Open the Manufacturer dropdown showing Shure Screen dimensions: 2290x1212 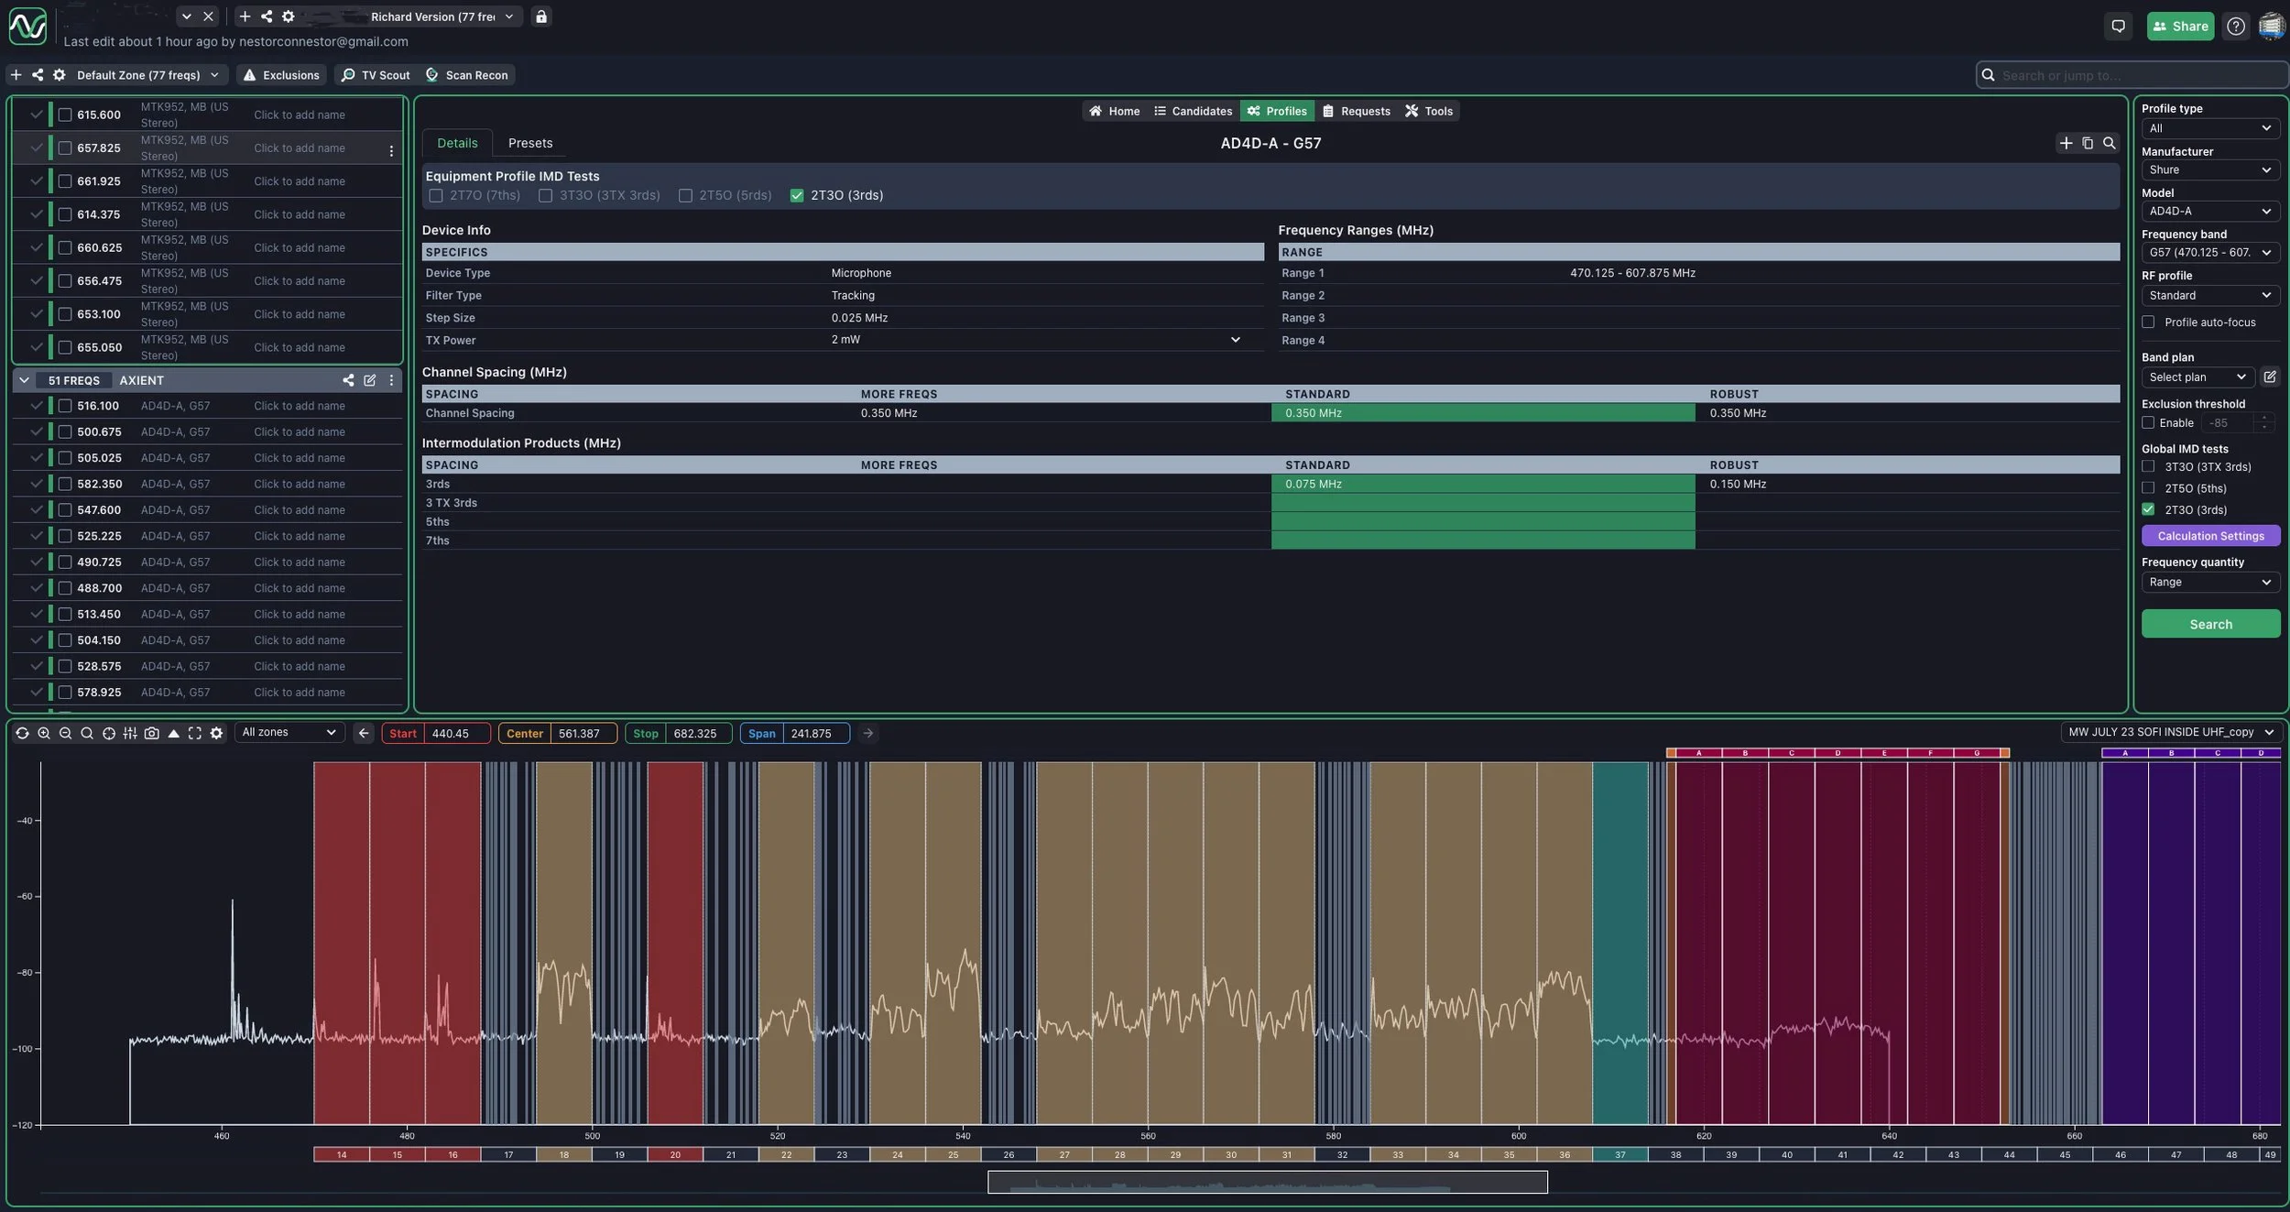[2209, 169]
